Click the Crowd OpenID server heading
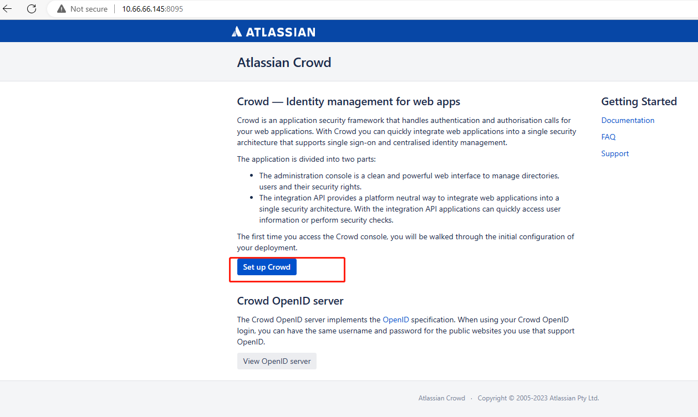The image size is (698, 417). click(x=290, y=301)
